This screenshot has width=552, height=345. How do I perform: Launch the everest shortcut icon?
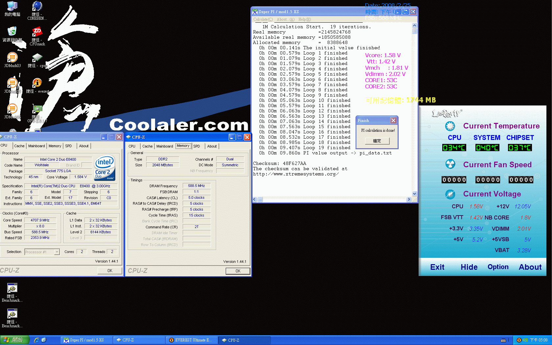[x=37, y=86]
